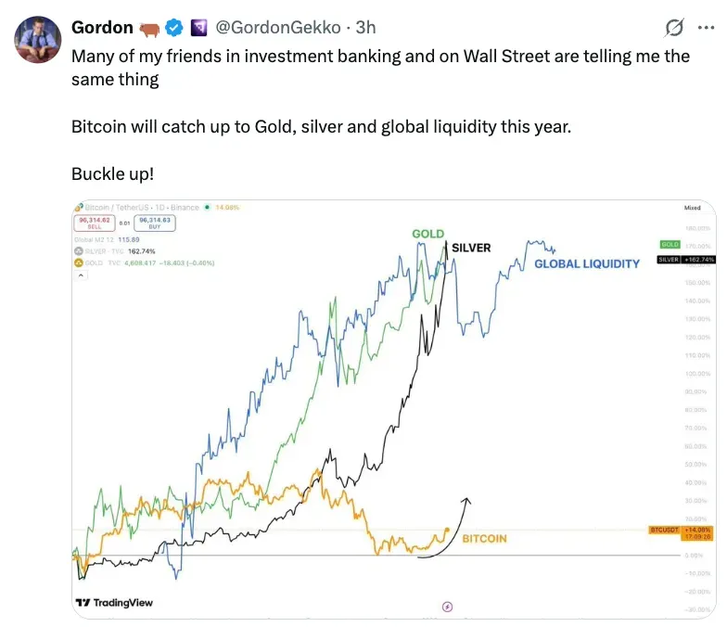The image size is (727, 627).
Task: Open the TradingView chart image
Action: coord(371,408)
